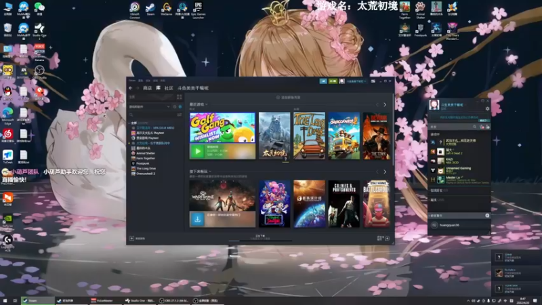The height and width of the screenshot is (305, 542).
Task: Expand the recent games shelf title dropdown
Action: point(199,104)
